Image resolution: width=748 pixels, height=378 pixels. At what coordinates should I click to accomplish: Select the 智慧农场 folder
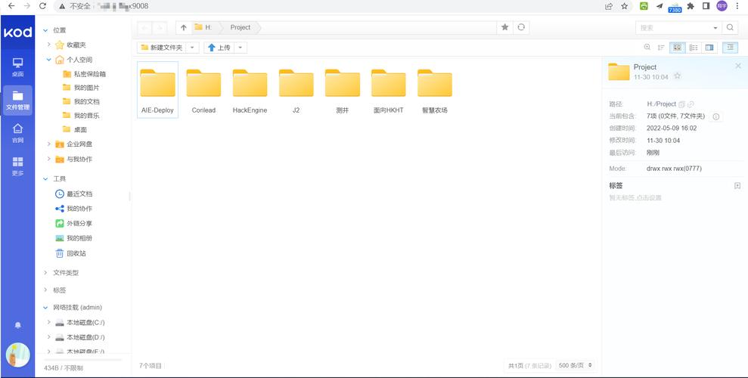point(435,90)
